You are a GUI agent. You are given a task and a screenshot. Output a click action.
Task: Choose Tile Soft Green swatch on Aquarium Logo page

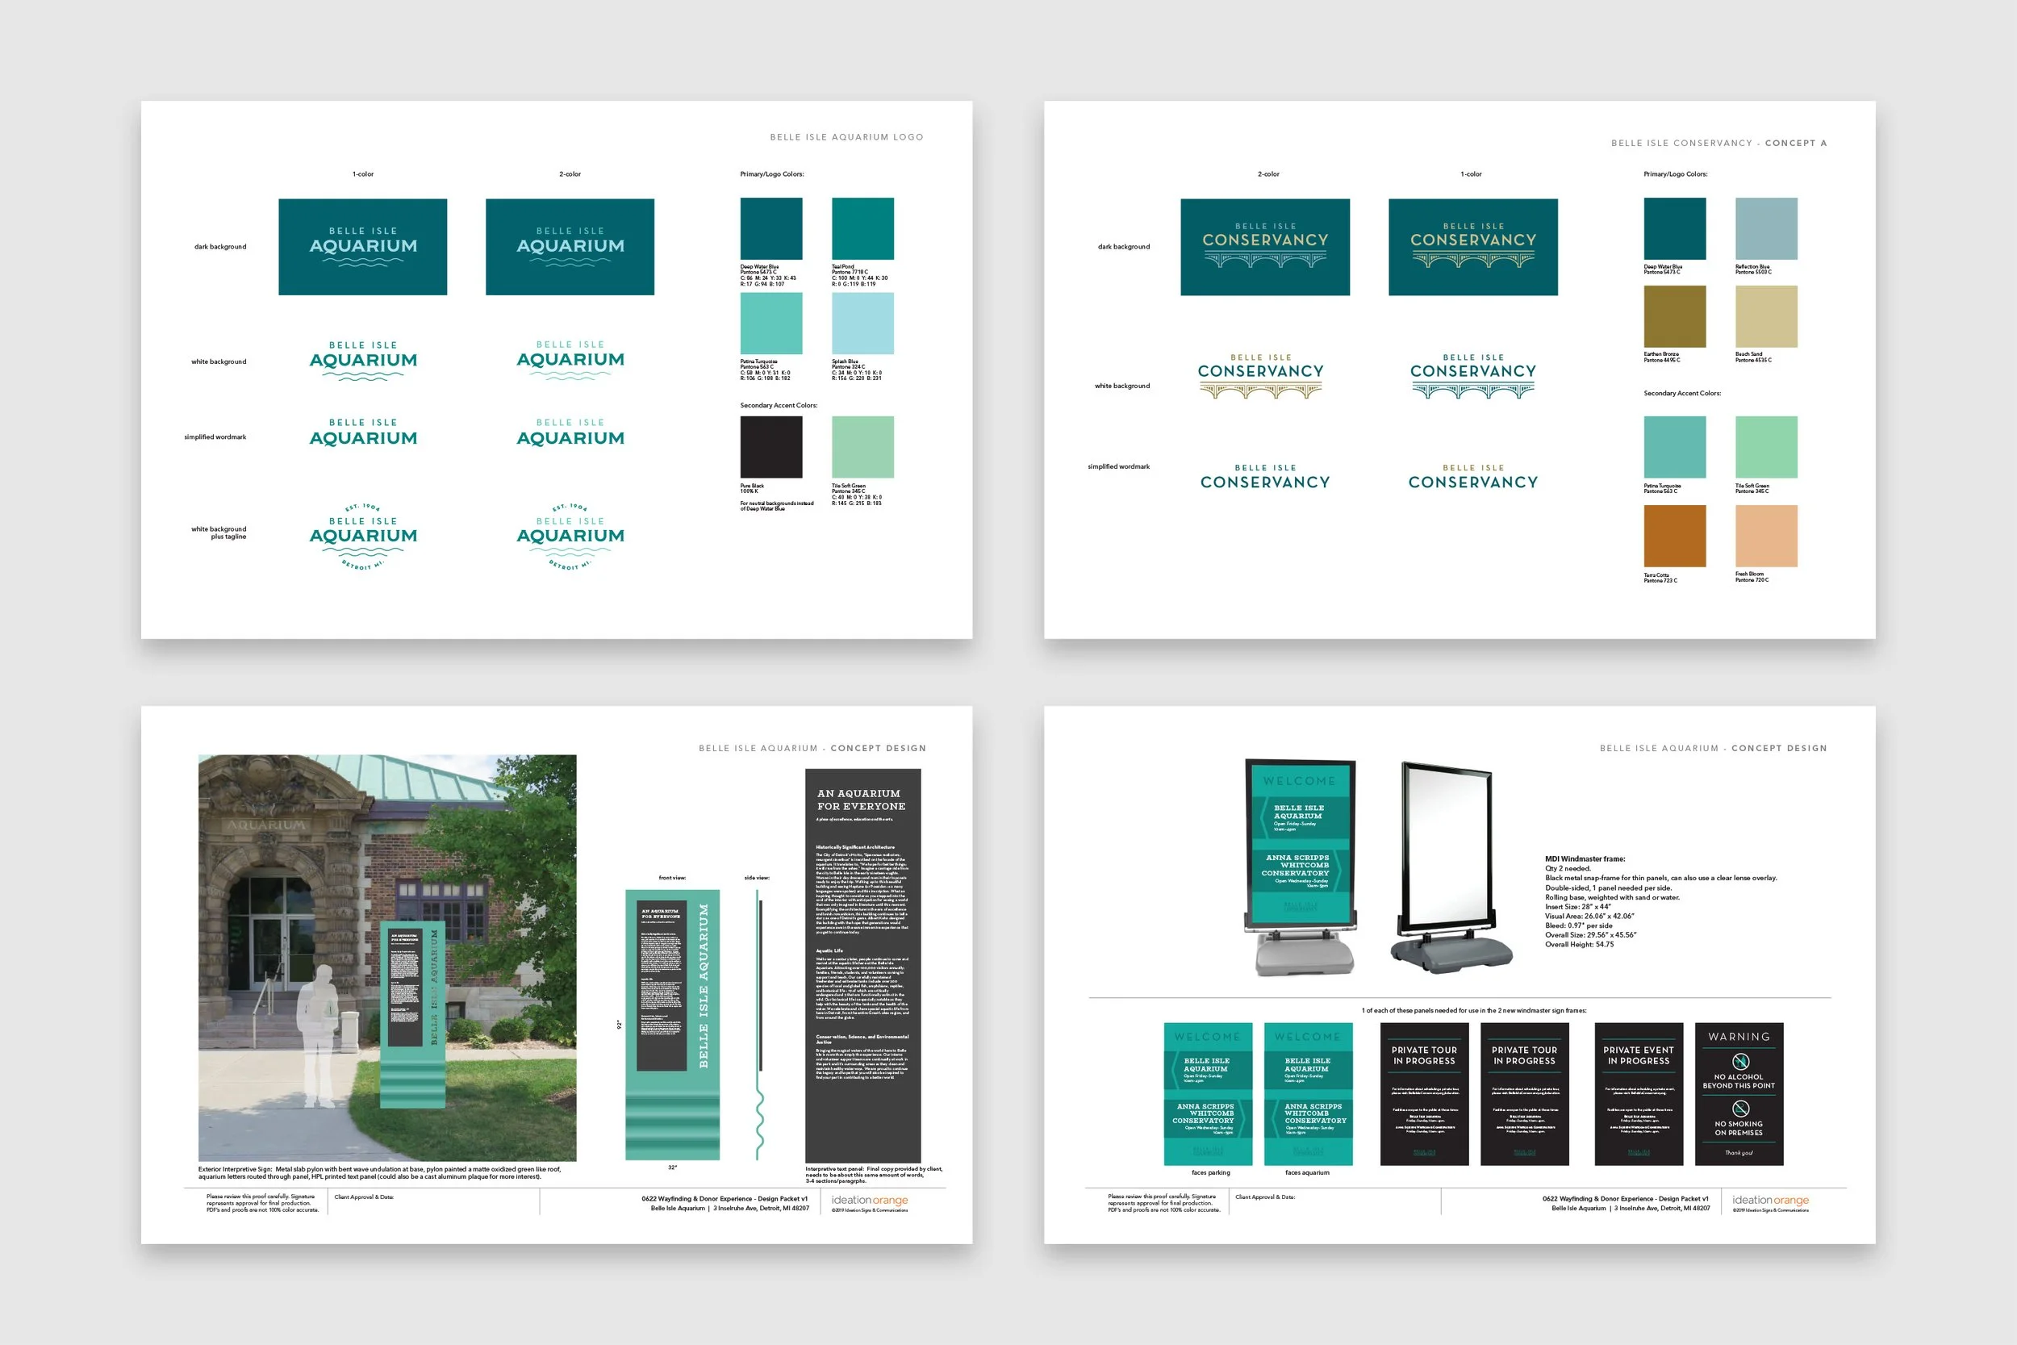862,447
